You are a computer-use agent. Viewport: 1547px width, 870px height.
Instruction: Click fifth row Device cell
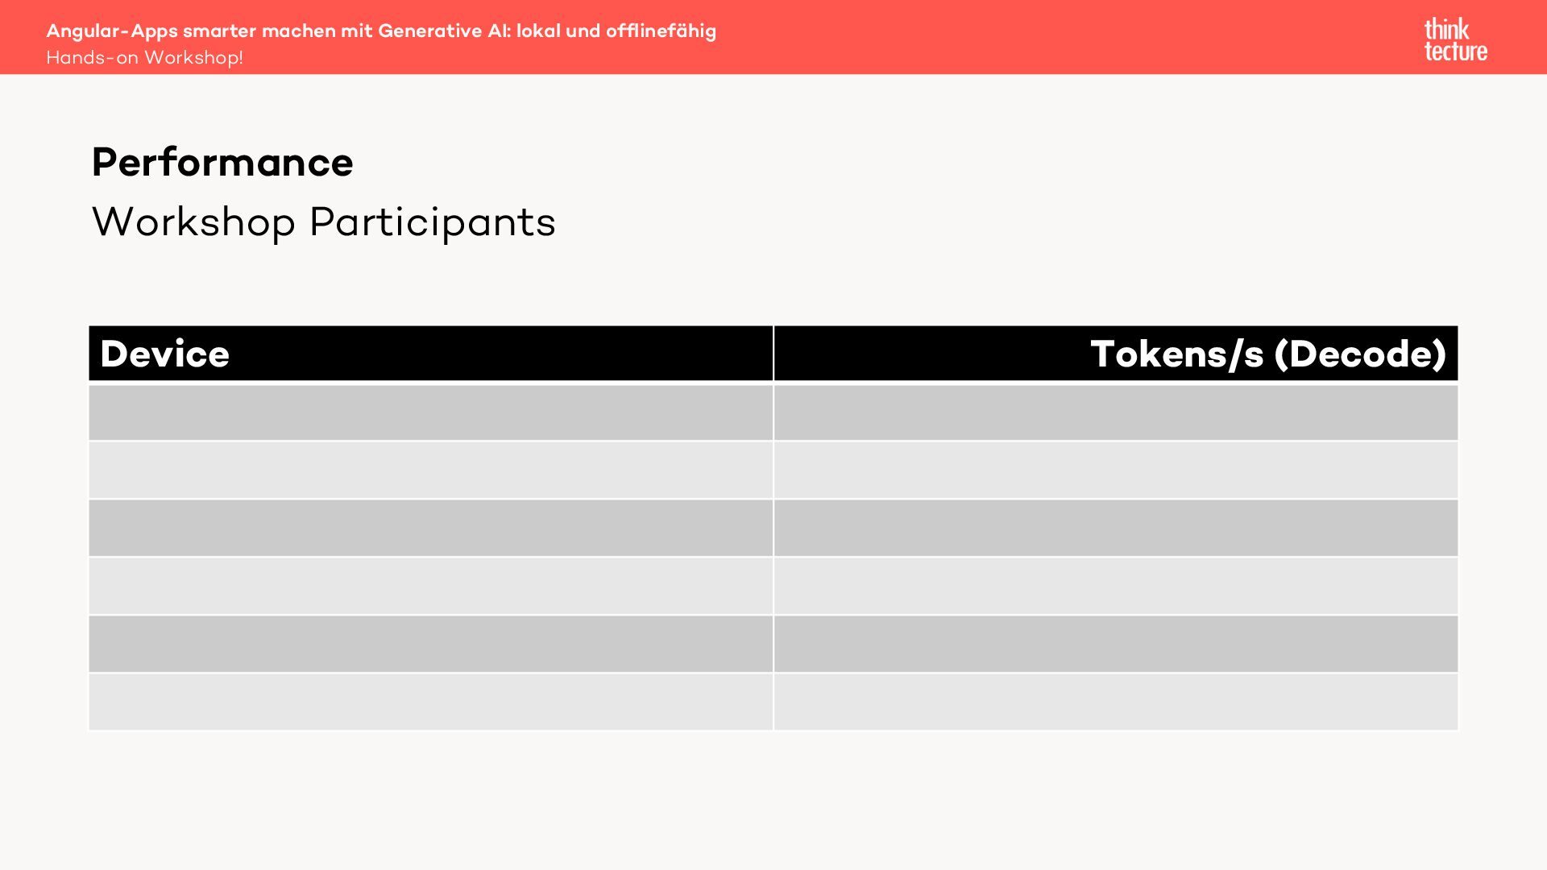pyautogui.click(x=430, y=644)
